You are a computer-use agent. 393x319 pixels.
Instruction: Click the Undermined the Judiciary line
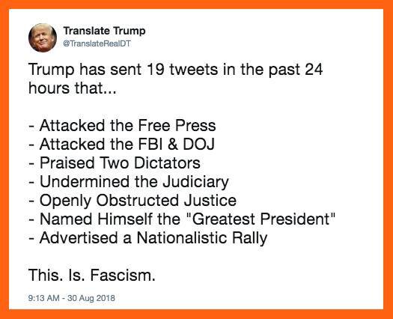tap(129, 182)
